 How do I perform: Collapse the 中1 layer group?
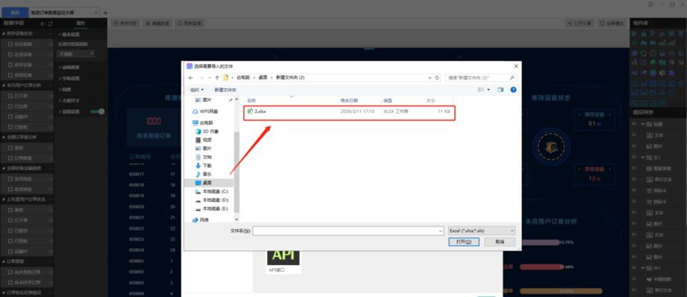pyautogui.click(x=642, y=268)
